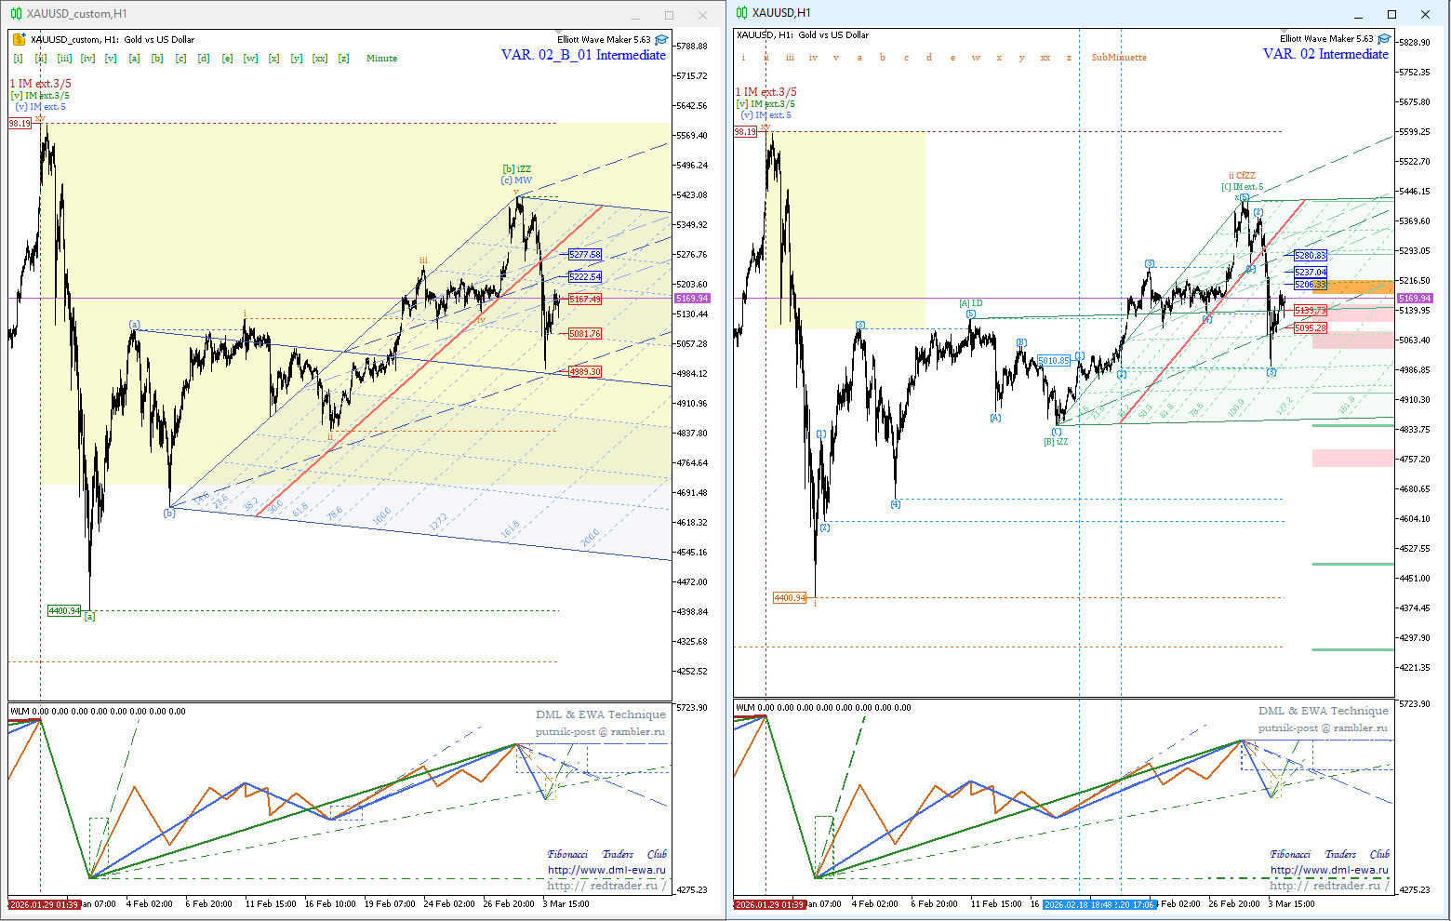Open 'VAR. 02 Intermediate' variant label in right chart
This screenshot has height=921, width=1451.
point(1325,54)
